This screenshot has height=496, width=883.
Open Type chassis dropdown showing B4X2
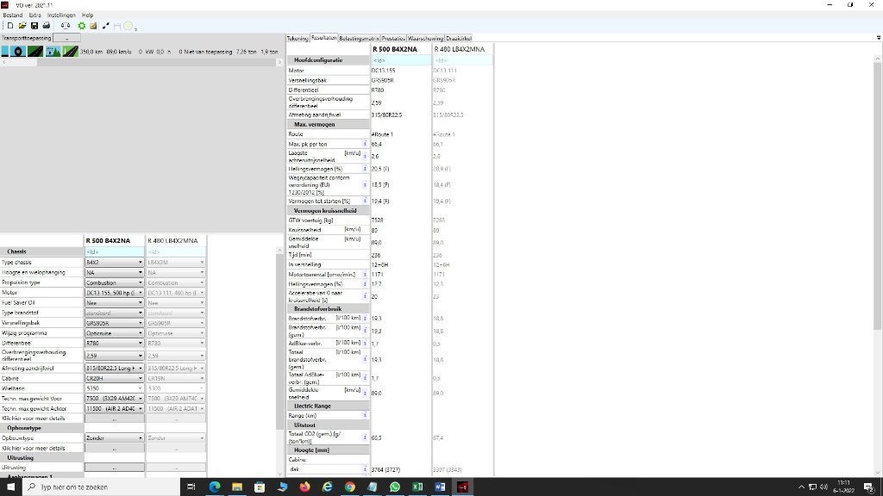click(115, 262)
